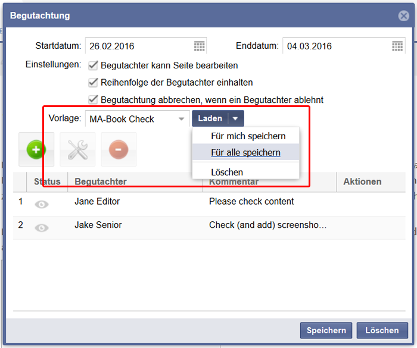Click the Speichern button at the bottom

tap(326, 331)
